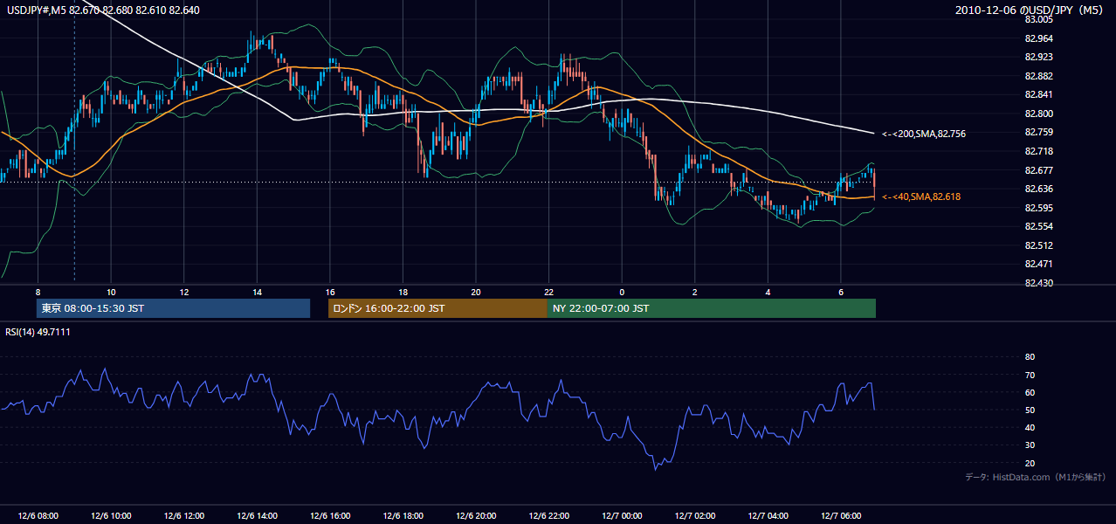Click the 200 SMA label reading 82.756
1116x524 pixels.
pyautogui.click(x=923, y=134)
